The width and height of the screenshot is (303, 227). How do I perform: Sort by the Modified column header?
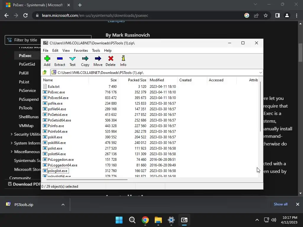pyautogui.click(x=163, y=80)
